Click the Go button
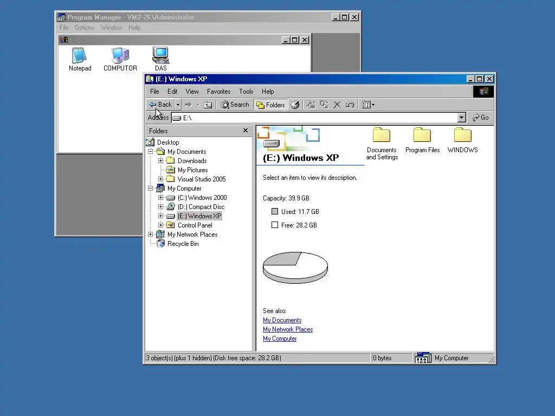The image size is (555, 416). click(x=481, y=118)
